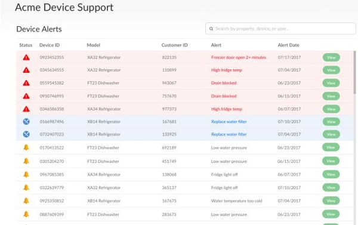Click the 'Device Alerts' heading

(x=39, y=29)
